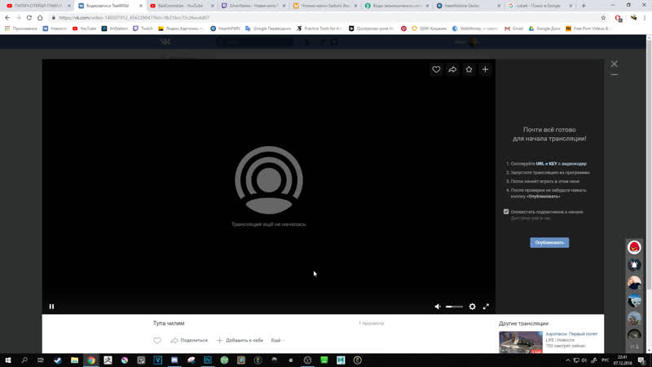Open Steam from the Windows taskbar
This screenshot has width=652, height=367.
point(58,360)
